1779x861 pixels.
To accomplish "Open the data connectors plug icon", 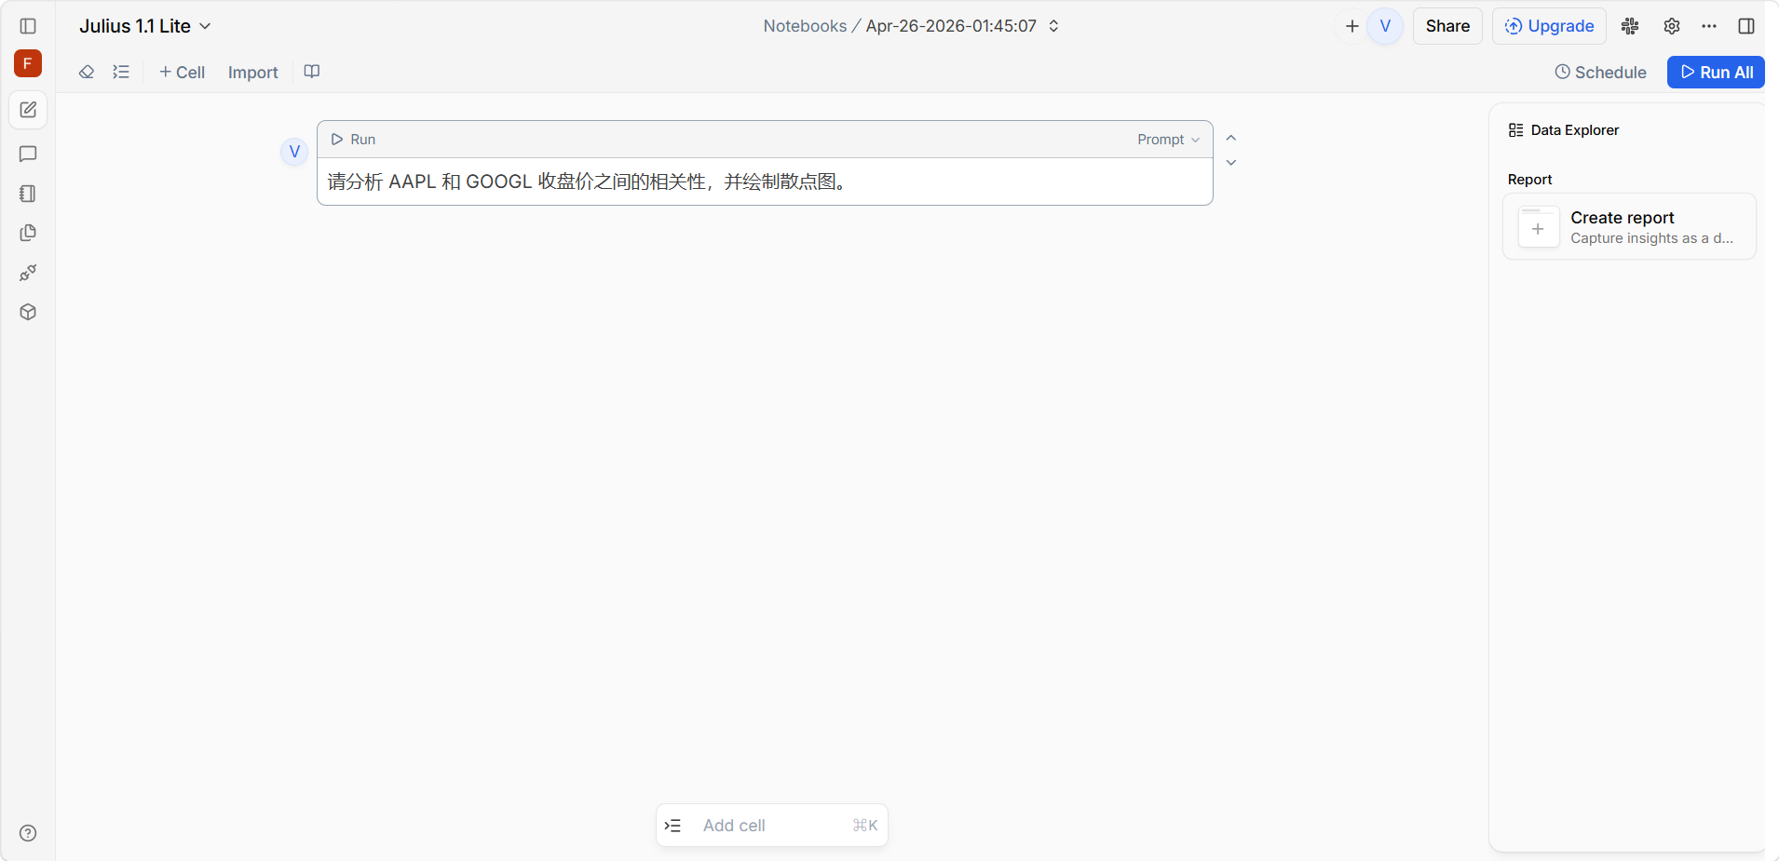I will (x=28, y=273).
